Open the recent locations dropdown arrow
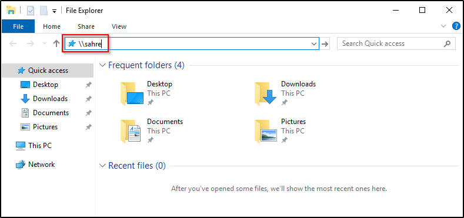Screen dimensions: 464x218 (44, 43)
